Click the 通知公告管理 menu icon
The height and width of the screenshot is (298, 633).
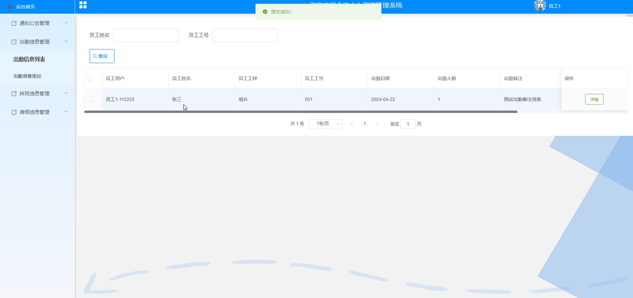coord(14,23)
